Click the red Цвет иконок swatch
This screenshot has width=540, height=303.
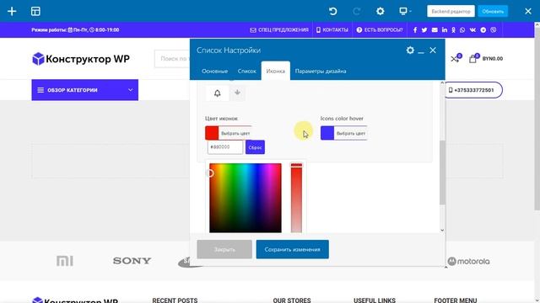[212, 133]
